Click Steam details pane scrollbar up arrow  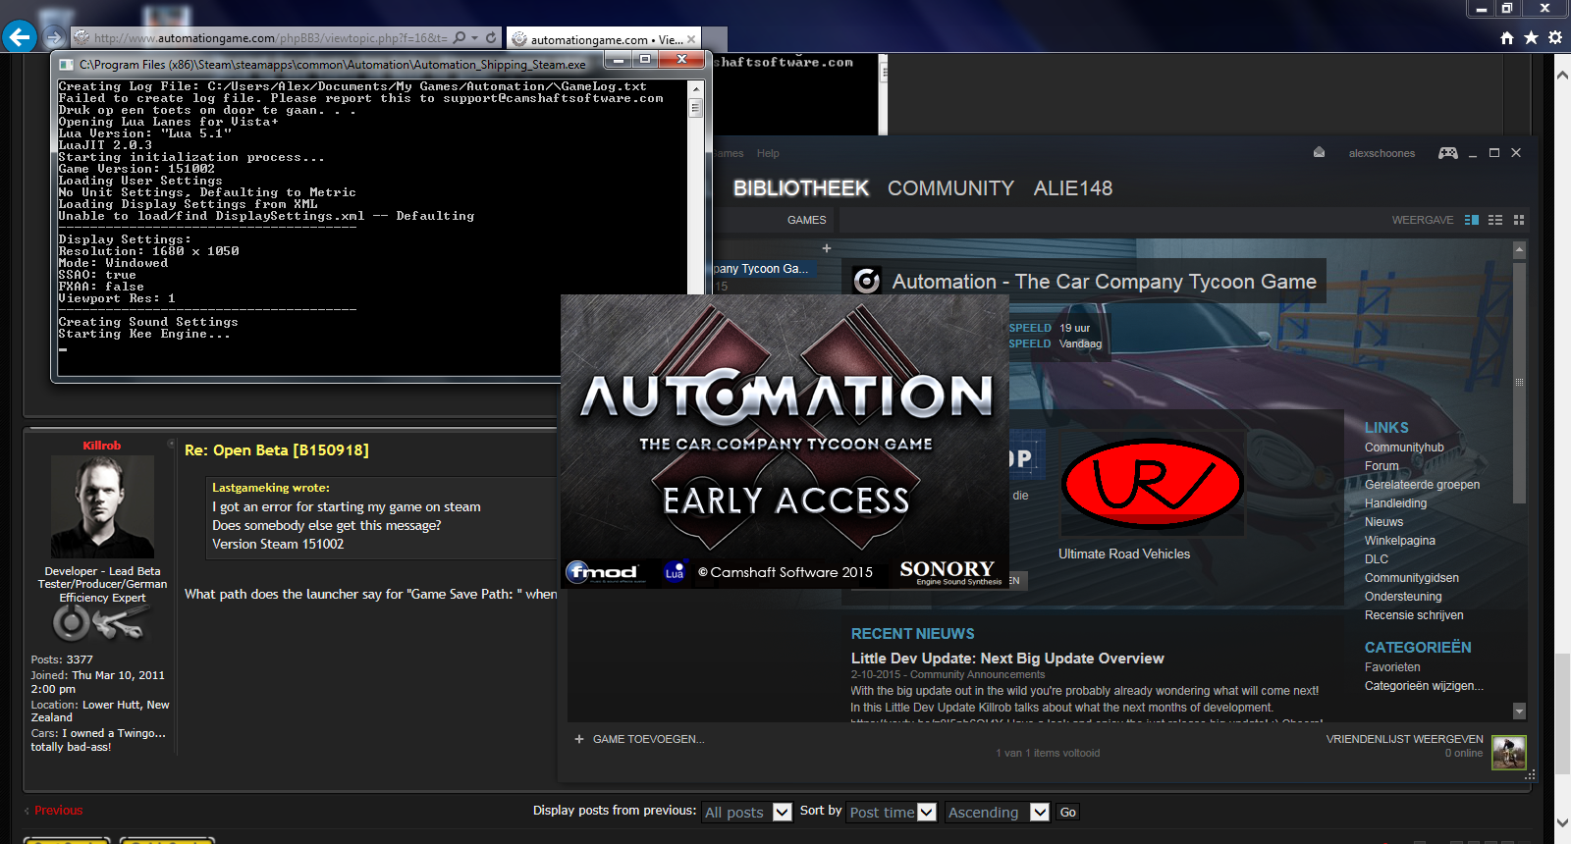tap(1519, 250)
